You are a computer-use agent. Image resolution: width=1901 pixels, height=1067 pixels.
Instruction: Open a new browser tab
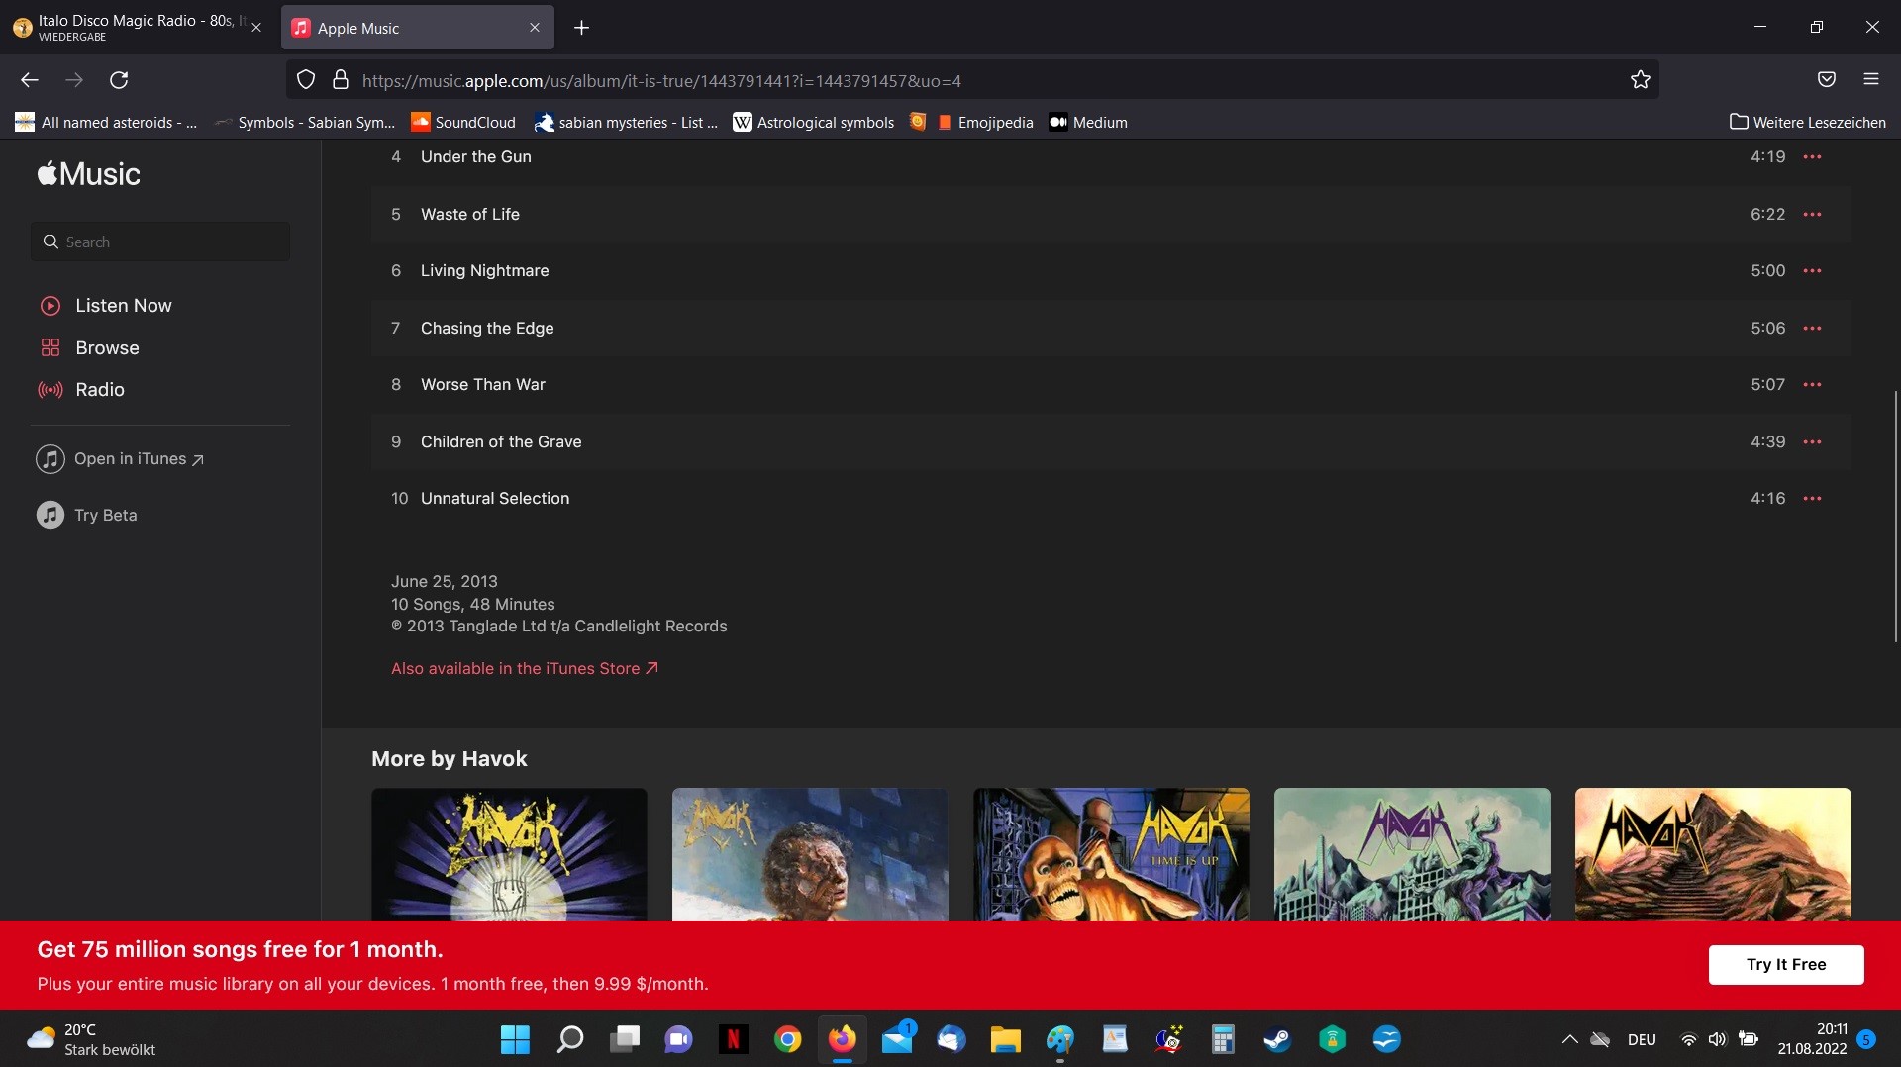click(582, 28)
